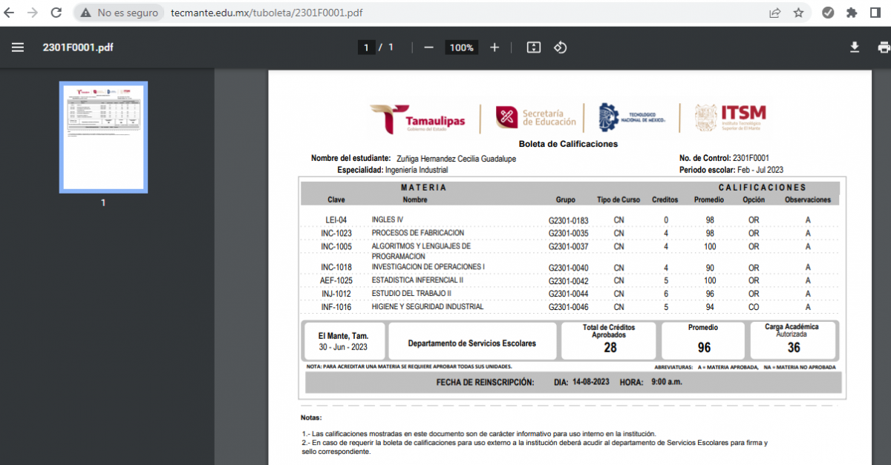Click the fit to page icon
Viewport: 891px width, 465px height.
pyautogui.click(x=533, y=47)
